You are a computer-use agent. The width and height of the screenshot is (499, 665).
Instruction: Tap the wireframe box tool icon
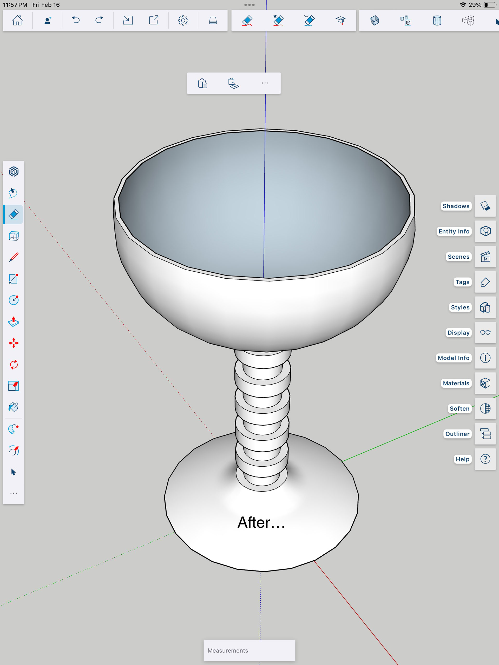14,236
